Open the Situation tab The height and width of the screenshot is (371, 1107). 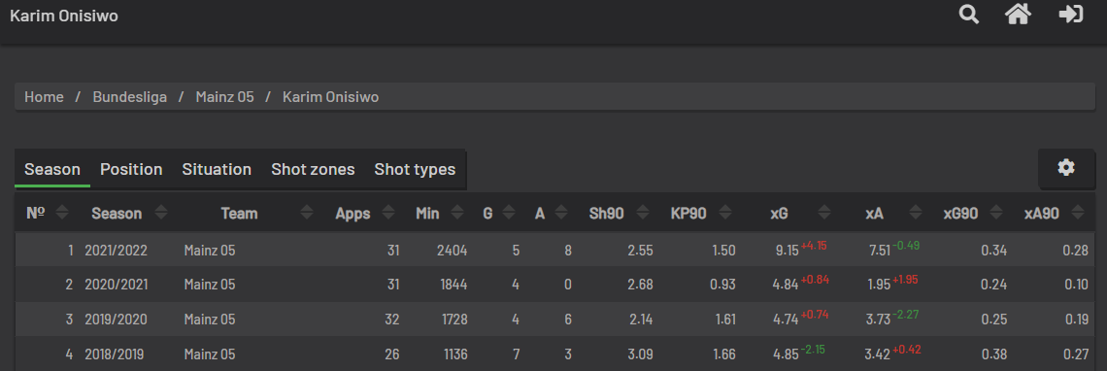[217, 170]
